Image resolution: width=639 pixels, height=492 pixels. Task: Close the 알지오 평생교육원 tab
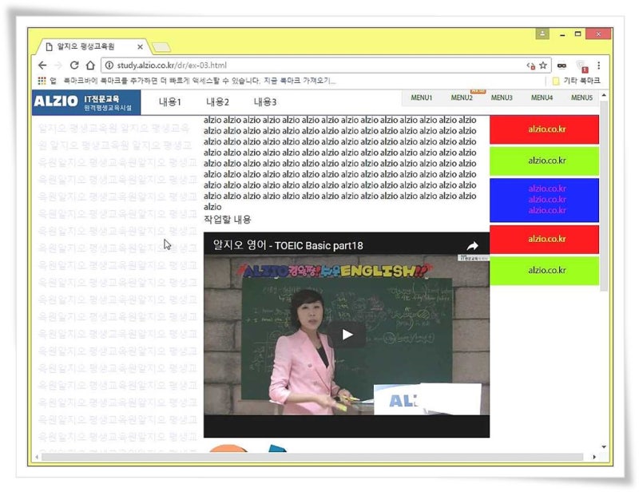[141, 47]
